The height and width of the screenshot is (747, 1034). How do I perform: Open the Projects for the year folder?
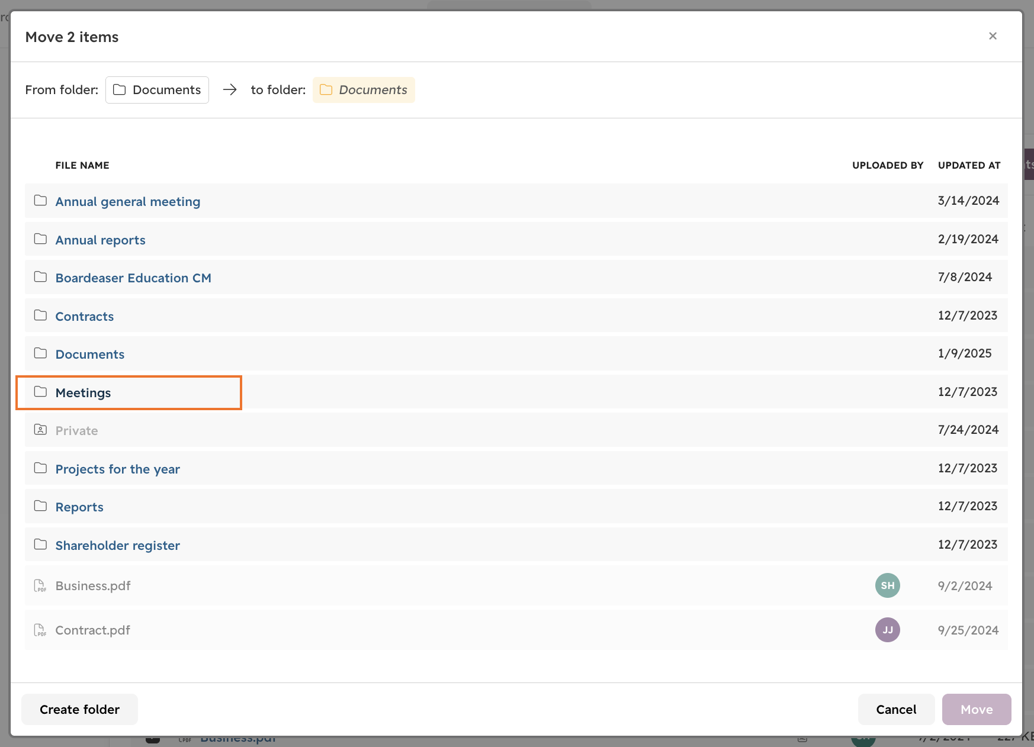(118, 469)
